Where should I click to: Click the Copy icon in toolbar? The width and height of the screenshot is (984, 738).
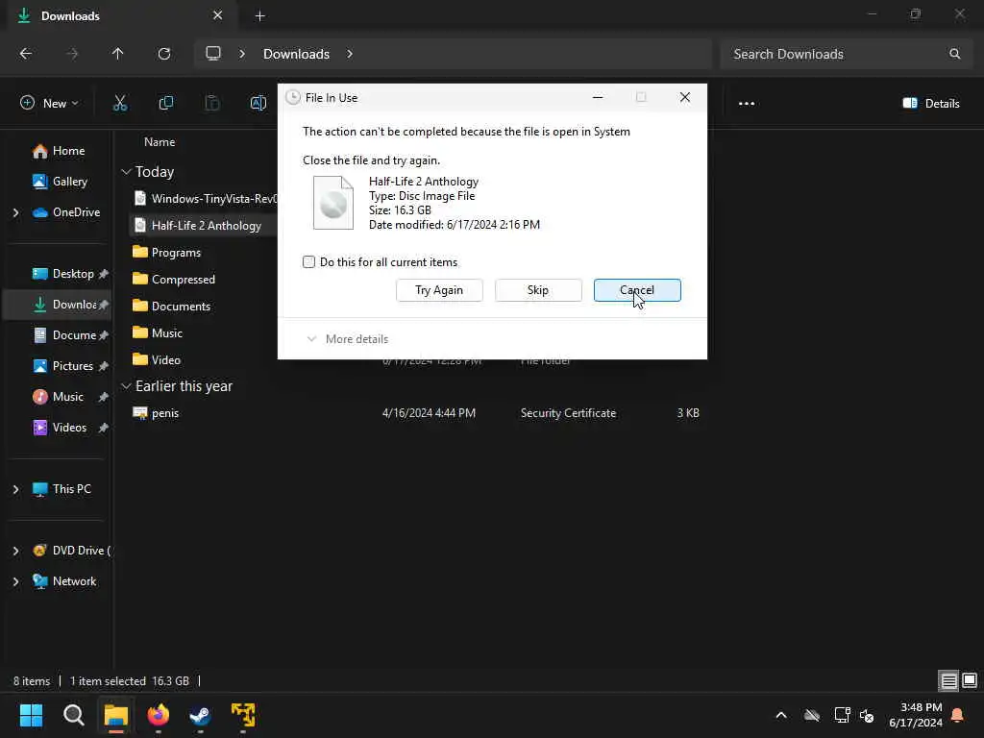(x=165, y=103)
